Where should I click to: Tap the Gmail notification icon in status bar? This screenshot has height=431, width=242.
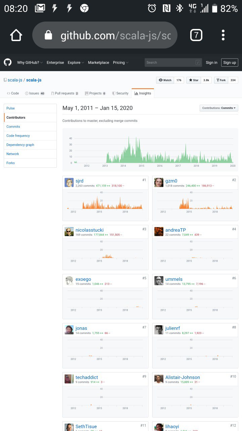[40, 8]
